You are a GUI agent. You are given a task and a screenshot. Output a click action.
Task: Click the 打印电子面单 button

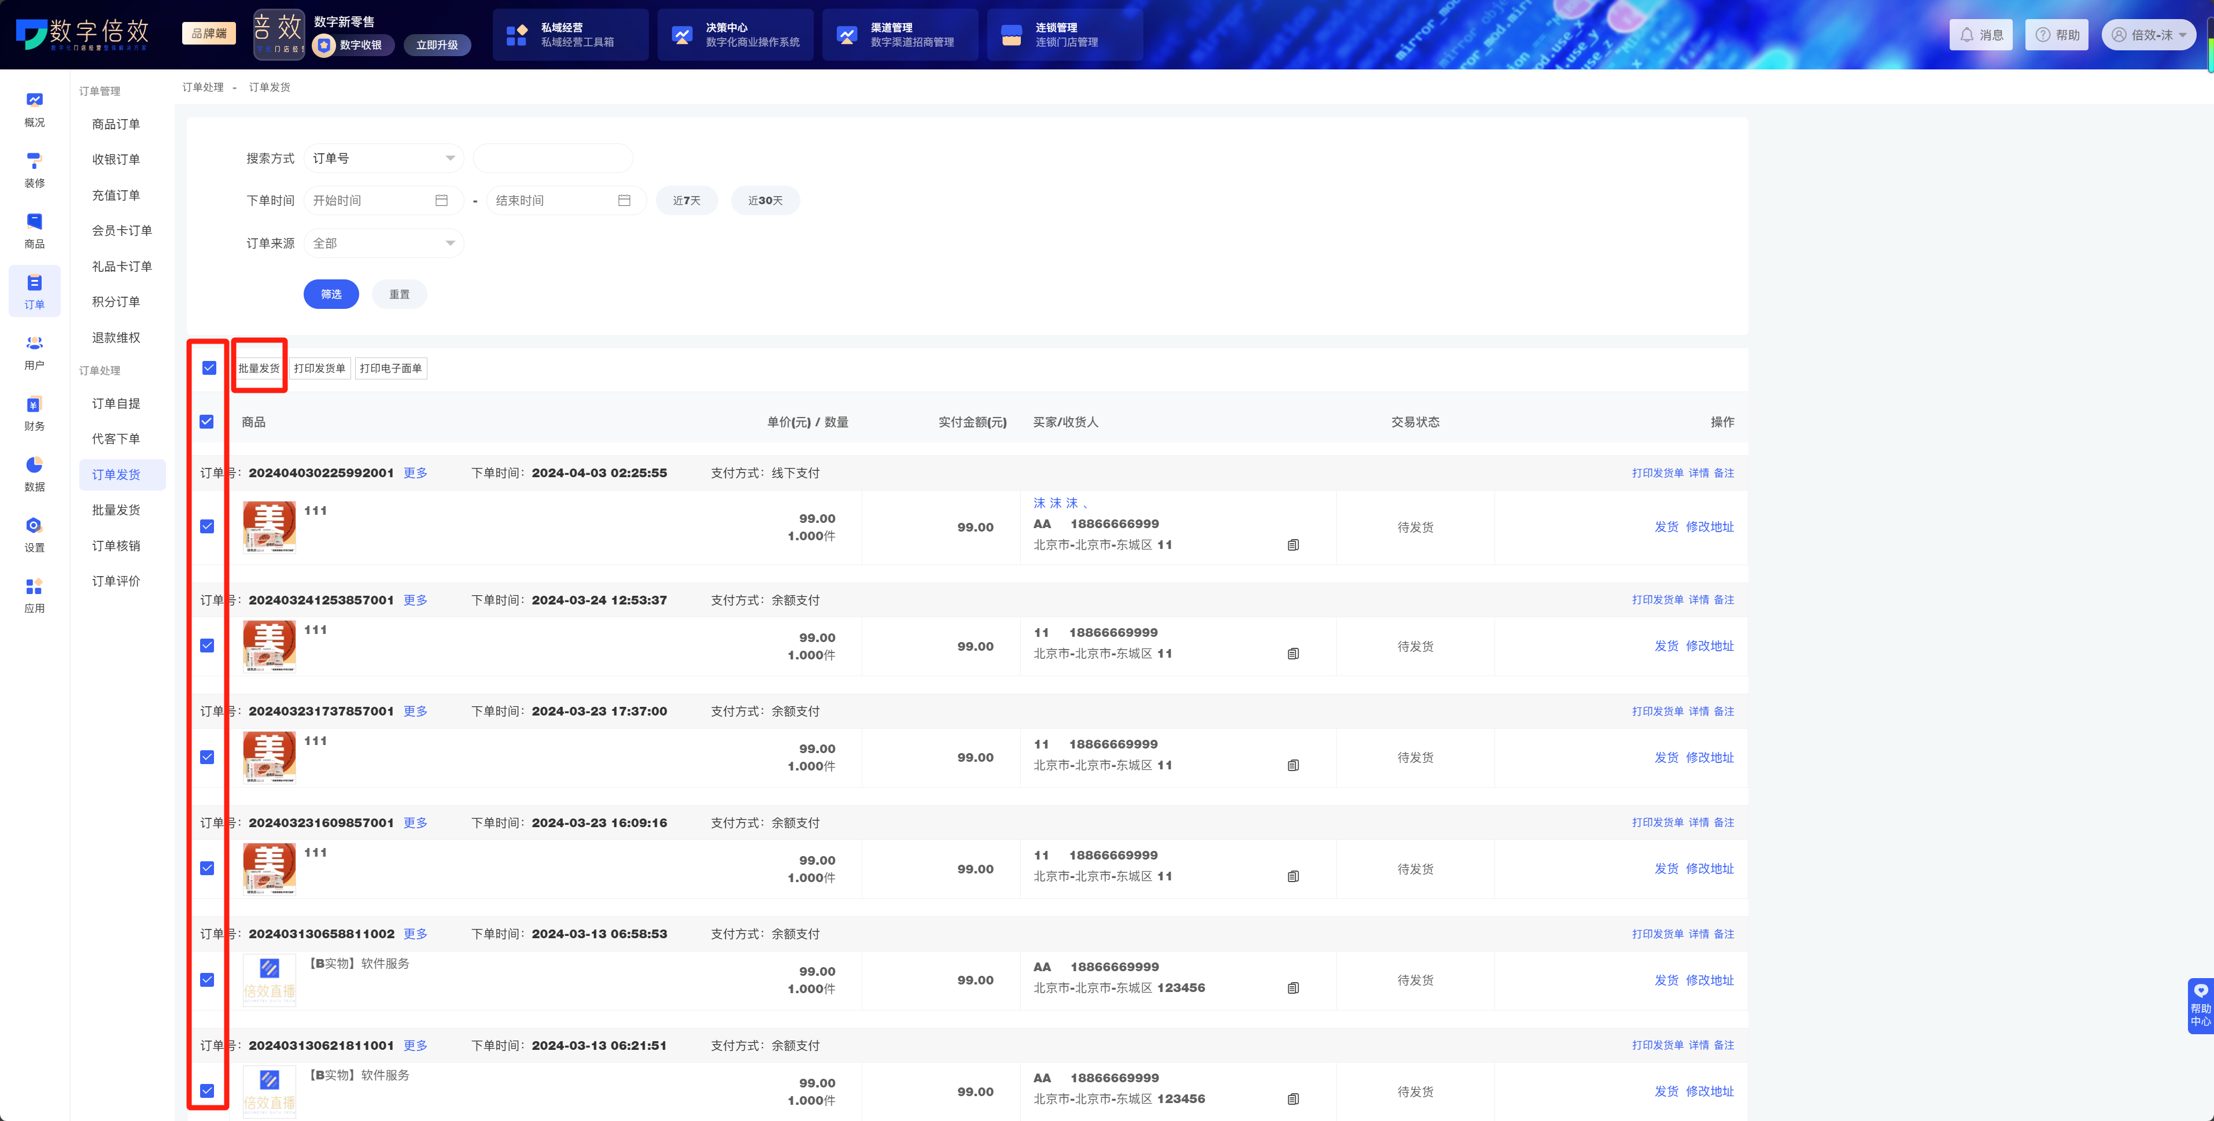click(x=391, y=369)
